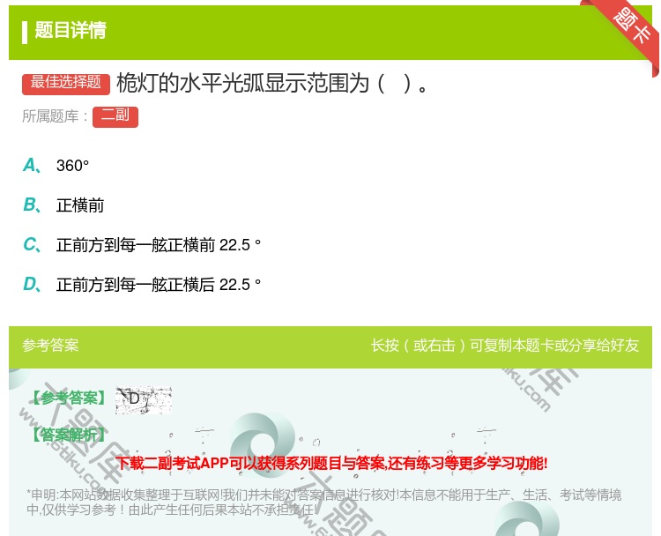Open the 二副 question bank tag
The image size is (661, 536).
tap(115, 117)
